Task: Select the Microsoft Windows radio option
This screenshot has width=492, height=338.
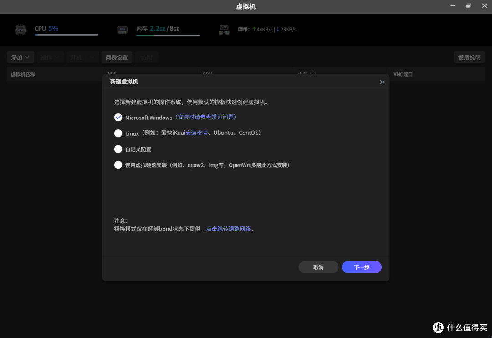Action: pyautogui.click(x=118, y=118)
